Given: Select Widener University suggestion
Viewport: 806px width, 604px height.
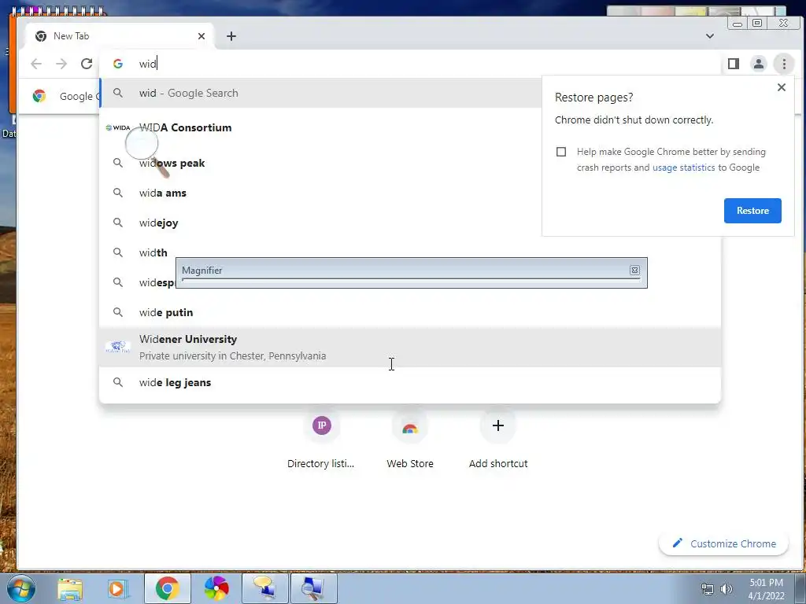Looking at the screenshot, I should [410, 347].
